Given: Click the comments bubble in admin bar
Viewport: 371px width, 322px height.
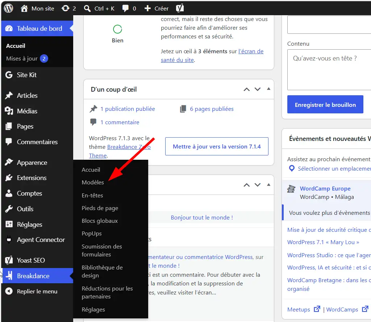Looking at the screenshot, I should point(129,9).
